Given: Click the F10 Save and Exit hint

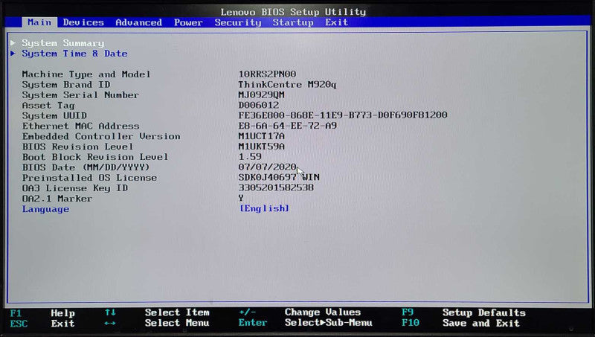Looking at the screenshot, I should (x=460, y=323).
